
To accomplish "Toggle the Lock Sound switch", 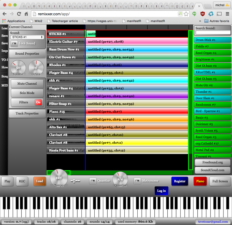I will pyautogui.click(x=14, y=43).
